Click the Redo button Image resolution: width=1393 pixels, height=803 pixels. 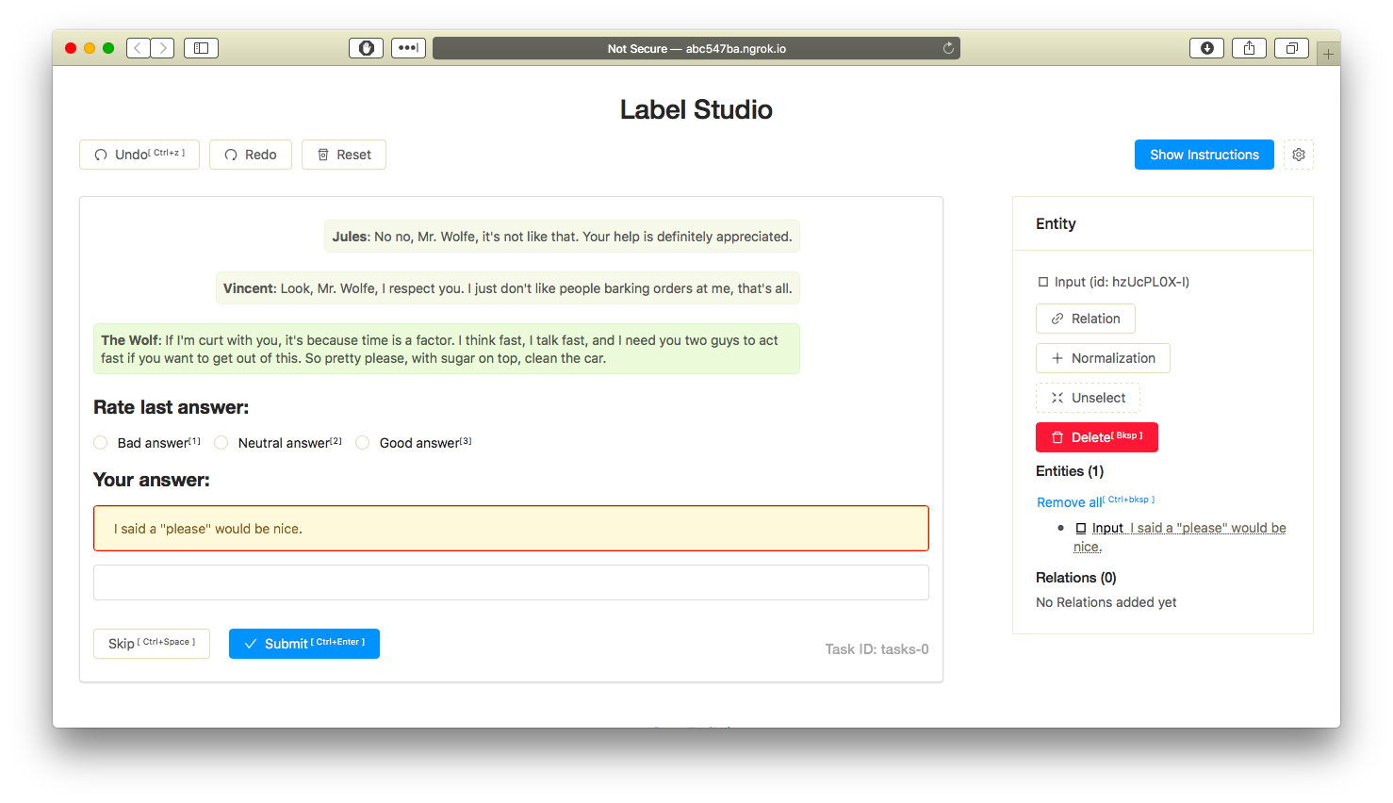coord(251,155)
